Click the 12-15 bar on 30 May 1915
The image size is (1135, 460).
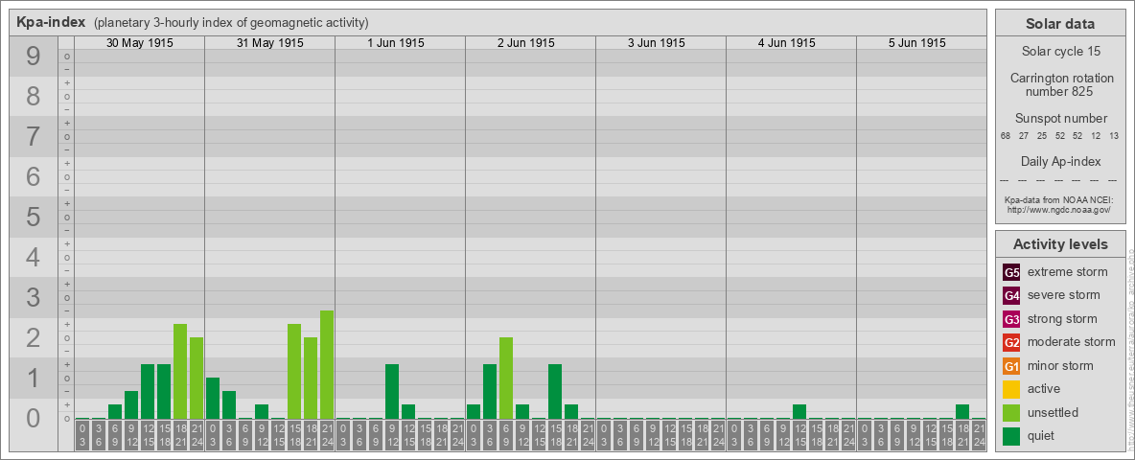148,392
